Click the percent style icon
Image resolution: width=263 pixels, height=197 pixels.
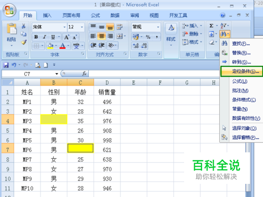[148, 37]
